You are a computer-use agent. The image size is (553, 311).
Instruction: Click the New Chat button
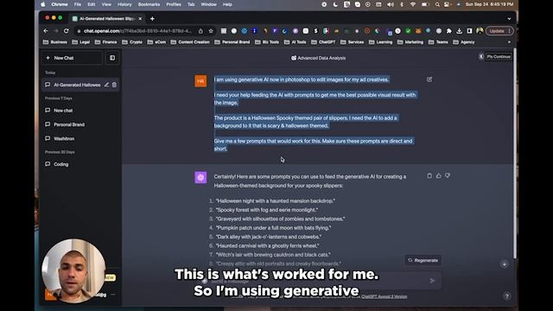coord(72,58)
